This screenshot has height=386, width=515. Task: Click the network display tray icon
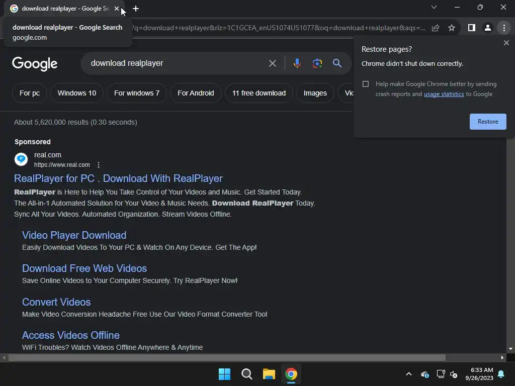(441, 374)
